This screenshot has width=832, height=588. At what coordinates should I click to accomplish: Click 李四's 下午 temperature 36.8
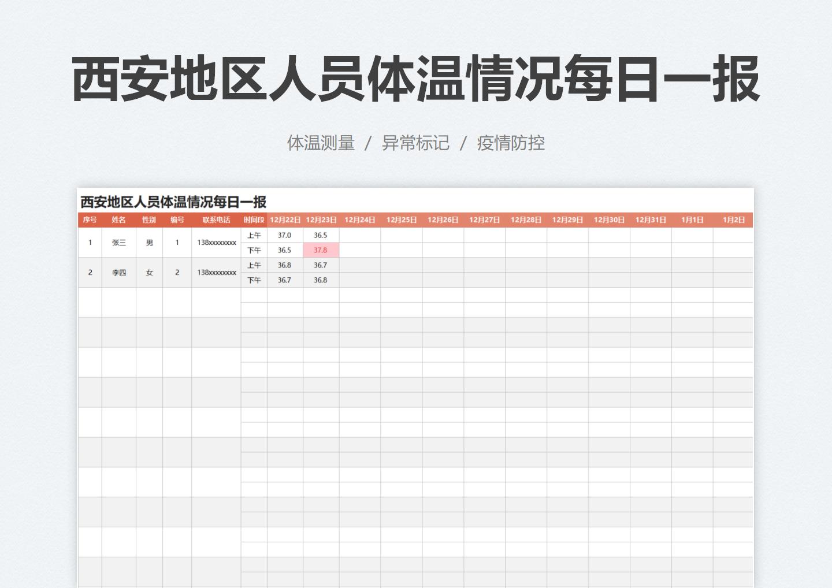pyautogui.click(x=321, y=280)
